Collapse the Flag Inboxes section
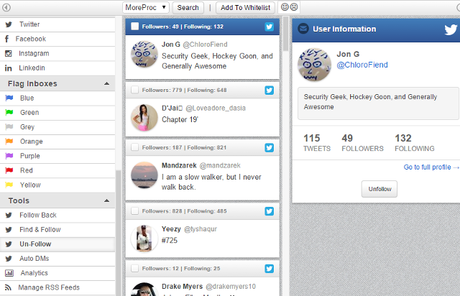The height and width of the screenshot is (296, 460). (x=107, y=83)
